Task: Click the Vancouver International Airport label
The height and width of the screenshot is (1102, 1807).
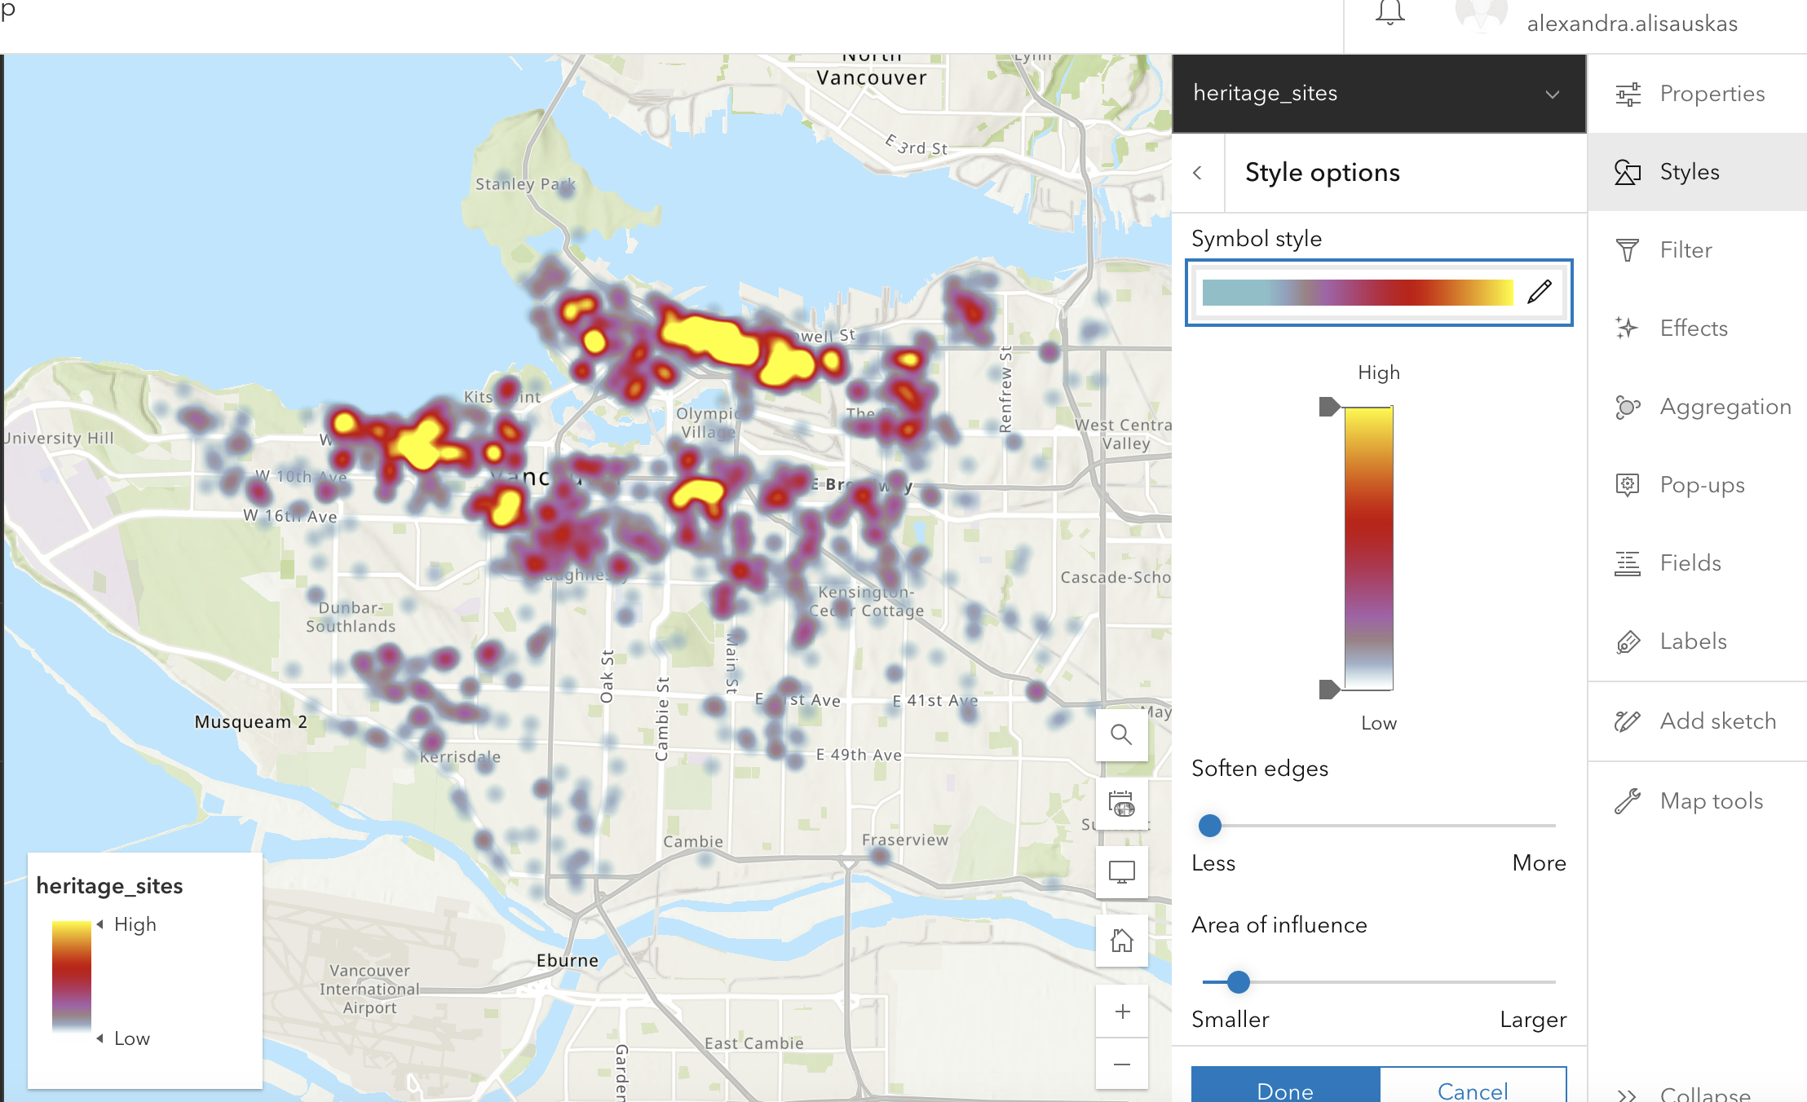Action: click(x=369, y=989)
